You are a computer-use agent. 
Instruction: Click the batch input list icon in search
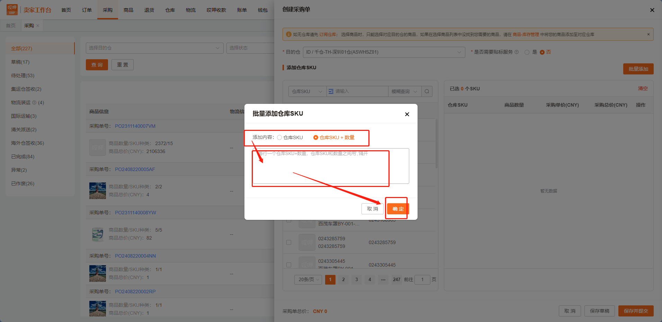coord(331,91)
